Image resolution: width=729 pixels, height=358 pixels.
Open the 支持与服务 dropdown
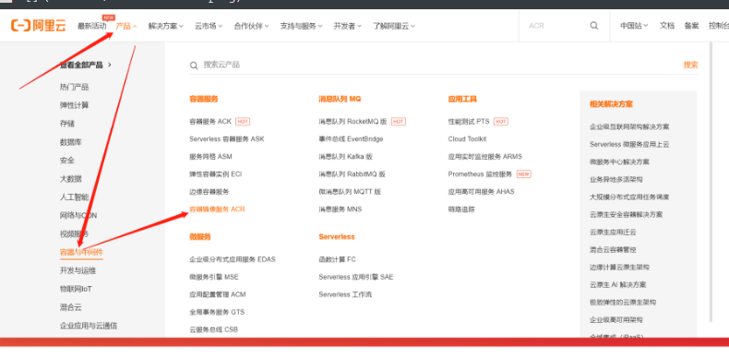[x=301, y=26]
